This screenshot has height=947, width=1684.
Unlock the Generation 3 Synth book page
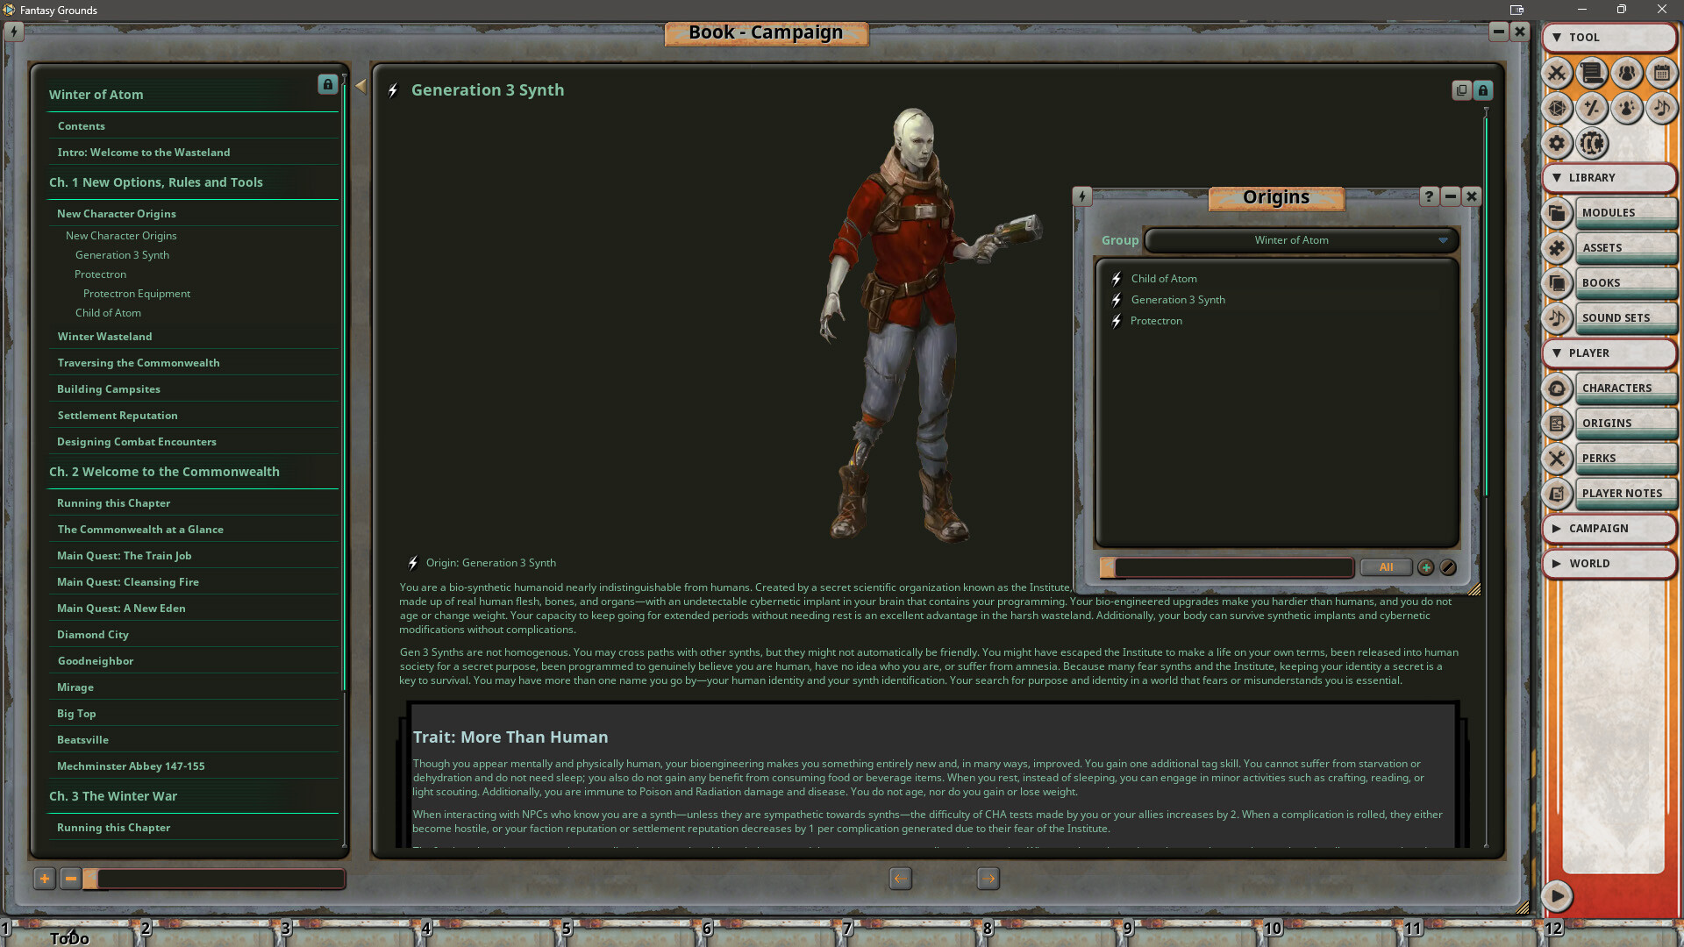click(x=1482, y=90)
